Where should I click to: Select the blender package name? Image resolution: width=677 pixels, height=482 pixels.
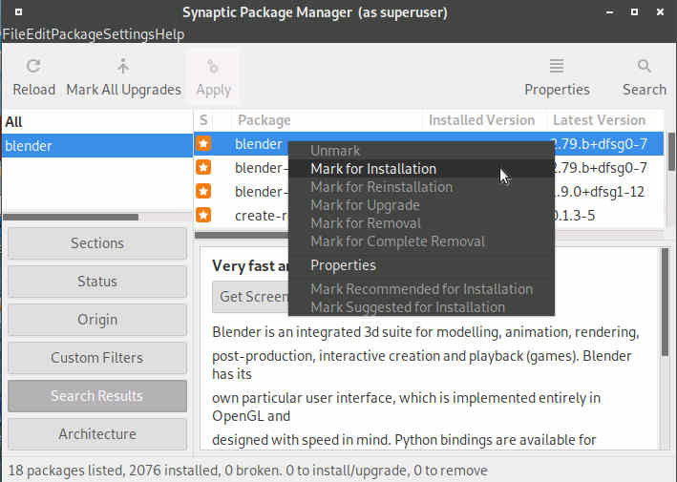point(258,144)
